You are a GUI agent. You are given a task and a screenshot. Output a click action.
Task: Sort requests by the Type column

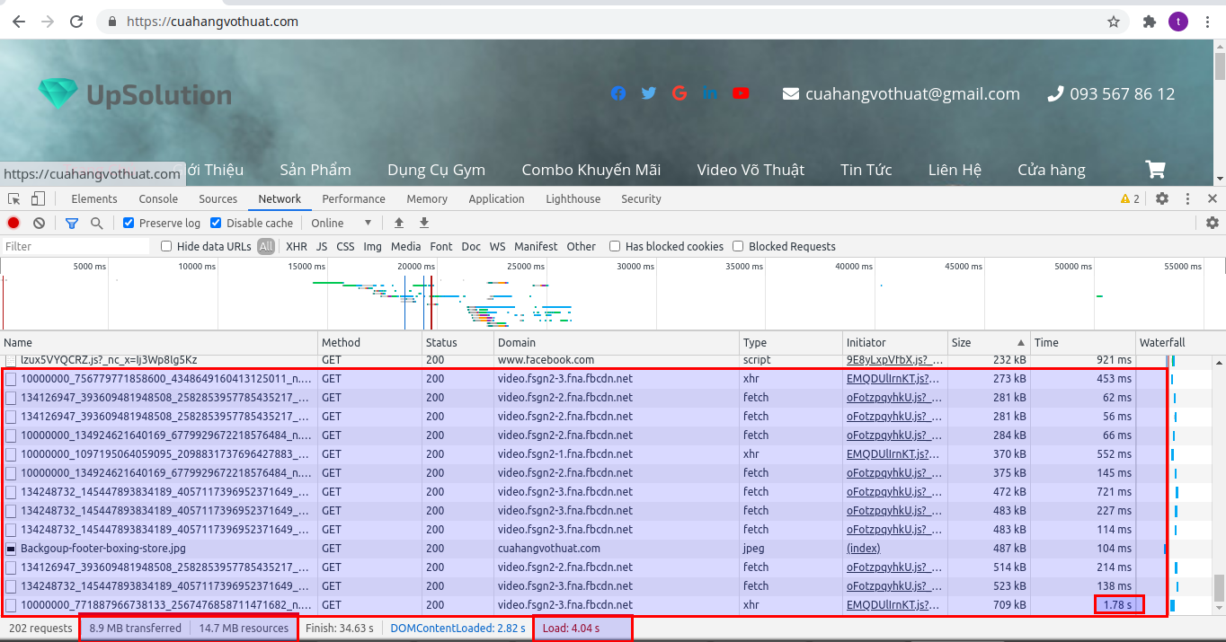pyautogui.click(x=791, y=342)
